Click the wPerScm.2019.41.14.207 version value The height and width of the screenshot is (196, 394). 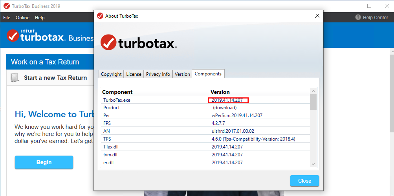point(237,115)
